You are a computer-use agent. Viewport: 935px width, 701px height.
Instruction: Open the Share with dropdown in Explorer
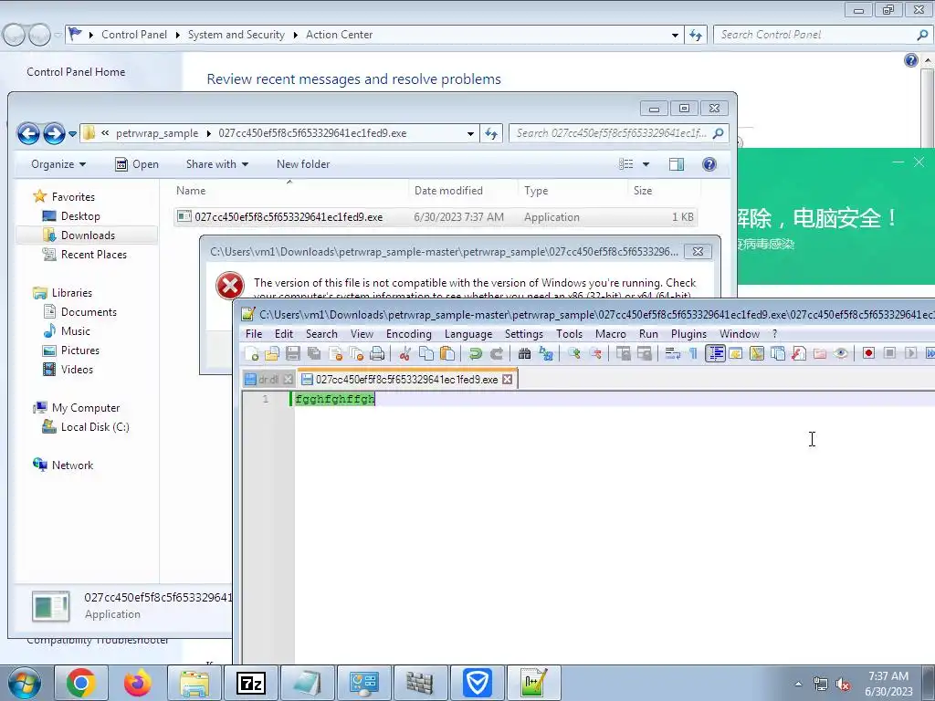pyautogui.click(x=217, y=164)
